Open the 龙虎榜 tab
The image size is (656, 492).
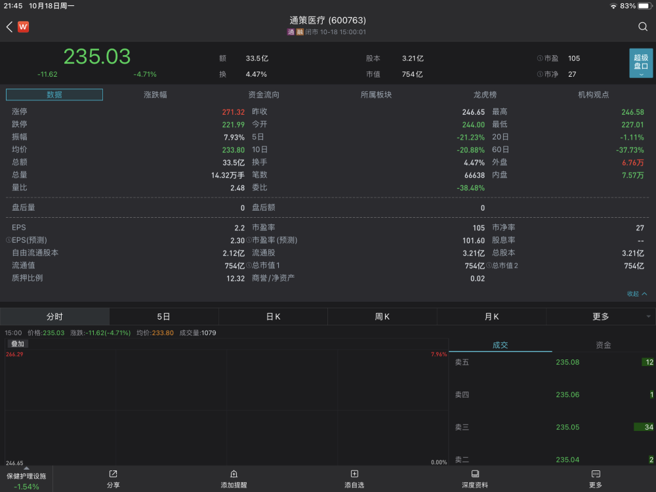(x=485, y=94)
